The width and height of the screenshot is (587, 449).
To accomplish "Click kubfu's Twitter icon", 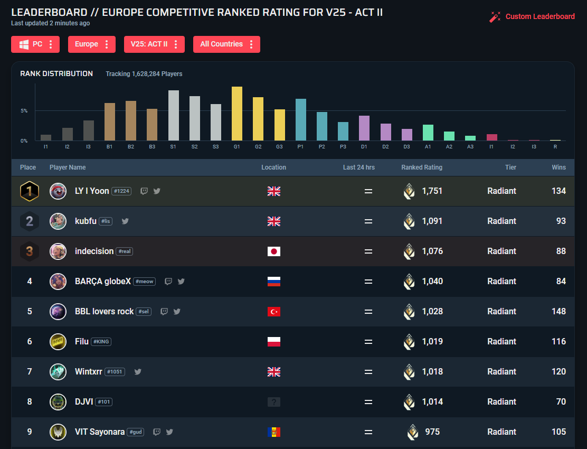I will (x=125, y=221).
